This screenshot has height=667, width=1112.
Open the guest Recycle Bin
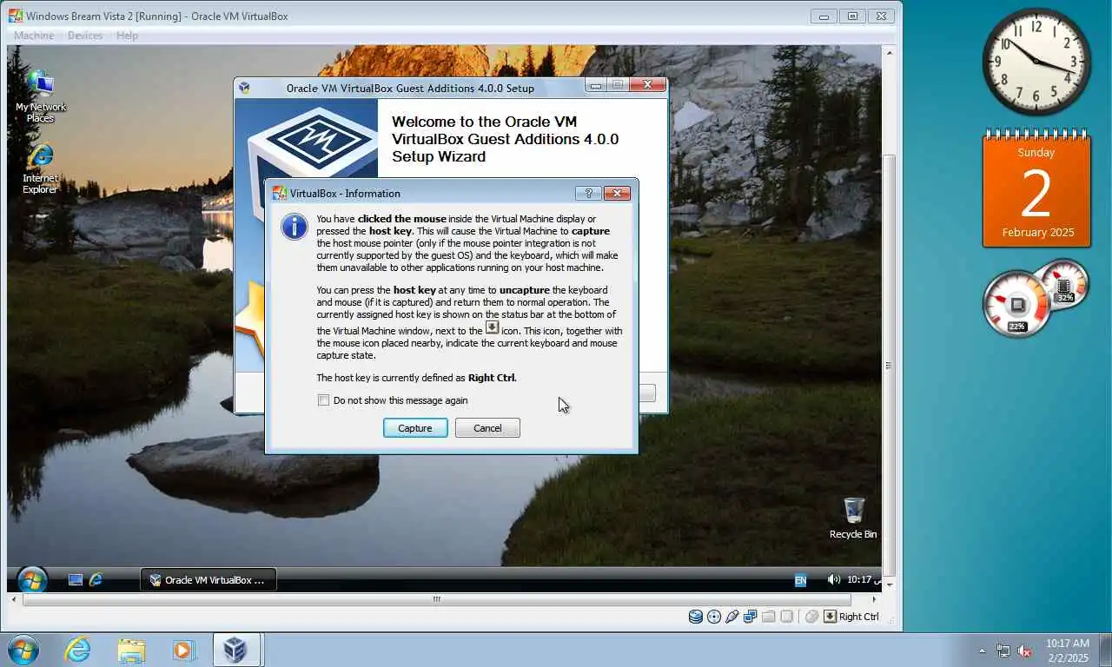(853, 518)
